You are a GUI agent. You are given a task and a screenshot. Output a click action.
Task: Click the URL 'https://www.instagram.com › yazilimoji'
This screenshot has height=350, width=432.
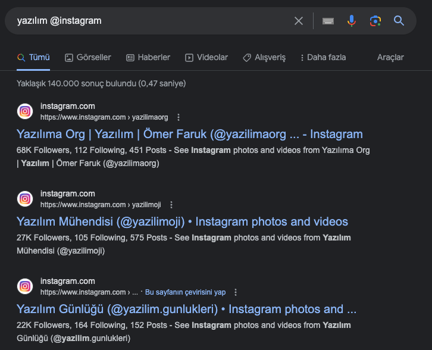click(101, 205)
